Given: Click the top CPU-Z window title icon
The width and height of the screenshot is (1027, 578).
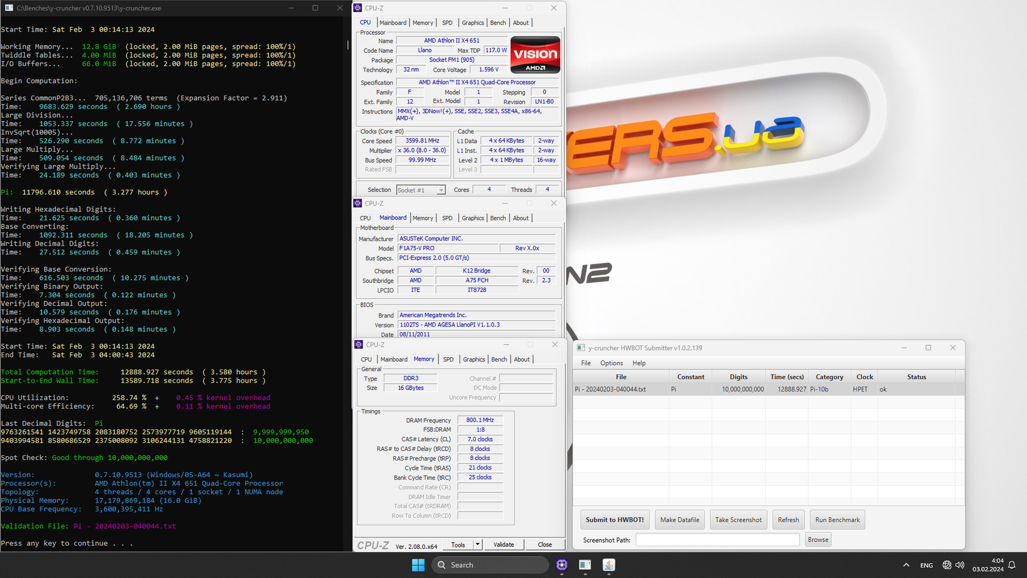Looking at the screenshot, I should [x=358, y=8].
